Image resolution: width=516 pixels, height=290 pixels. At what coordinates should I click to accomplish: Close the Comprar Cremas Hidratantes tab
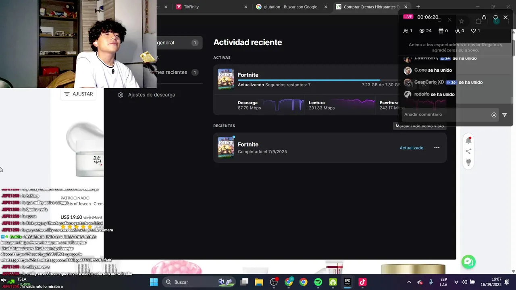(x=406, y=7)
